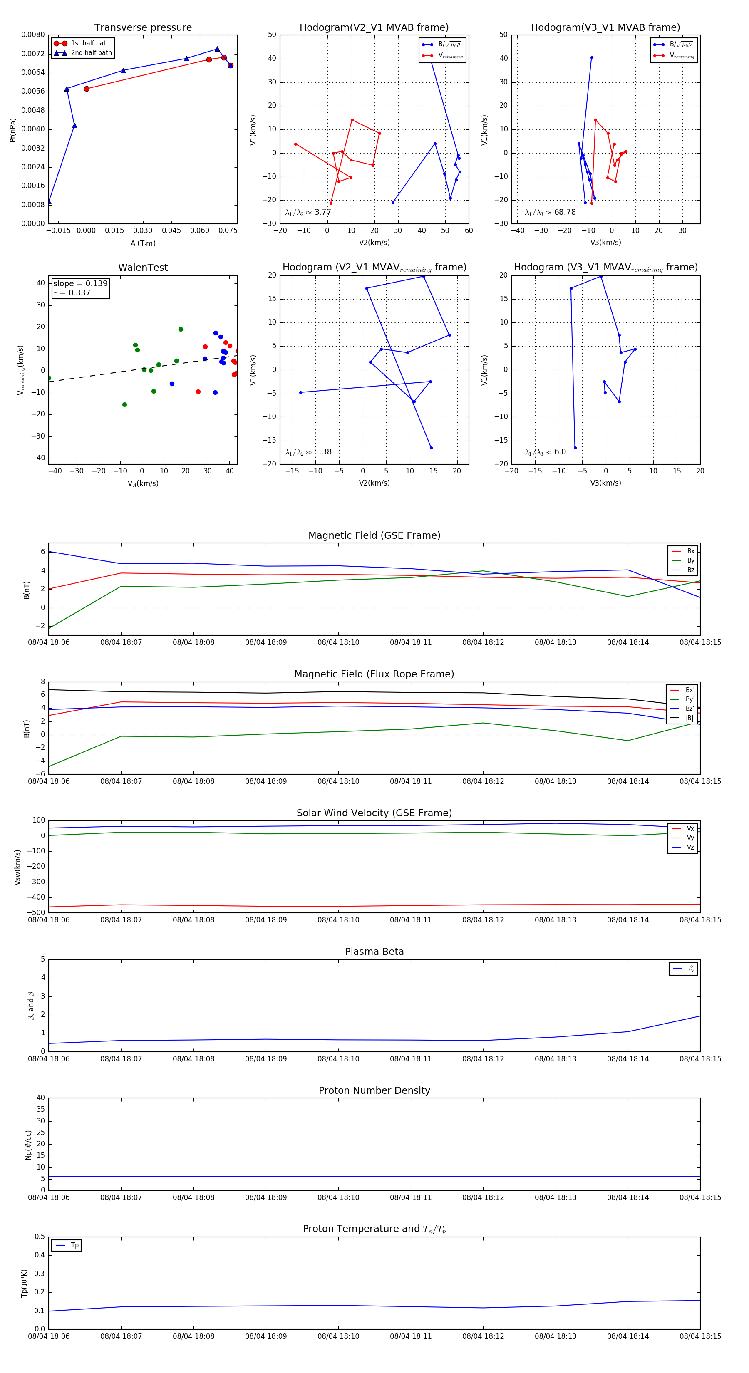
Task: Click the Bx' legend entry in Flux Rope plot
Action: (682, 690)
